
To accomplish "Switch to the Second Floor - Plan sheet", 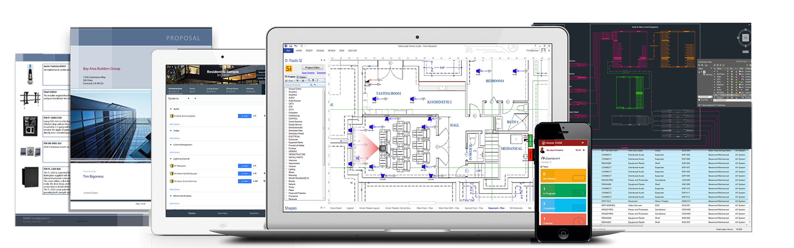I will [474, 208].
